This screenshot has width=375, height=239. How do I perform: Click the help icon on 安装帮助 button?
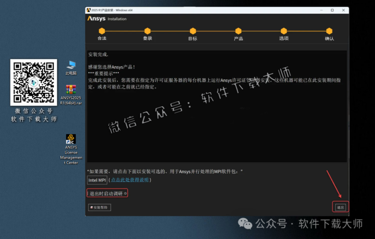point(92,207)
